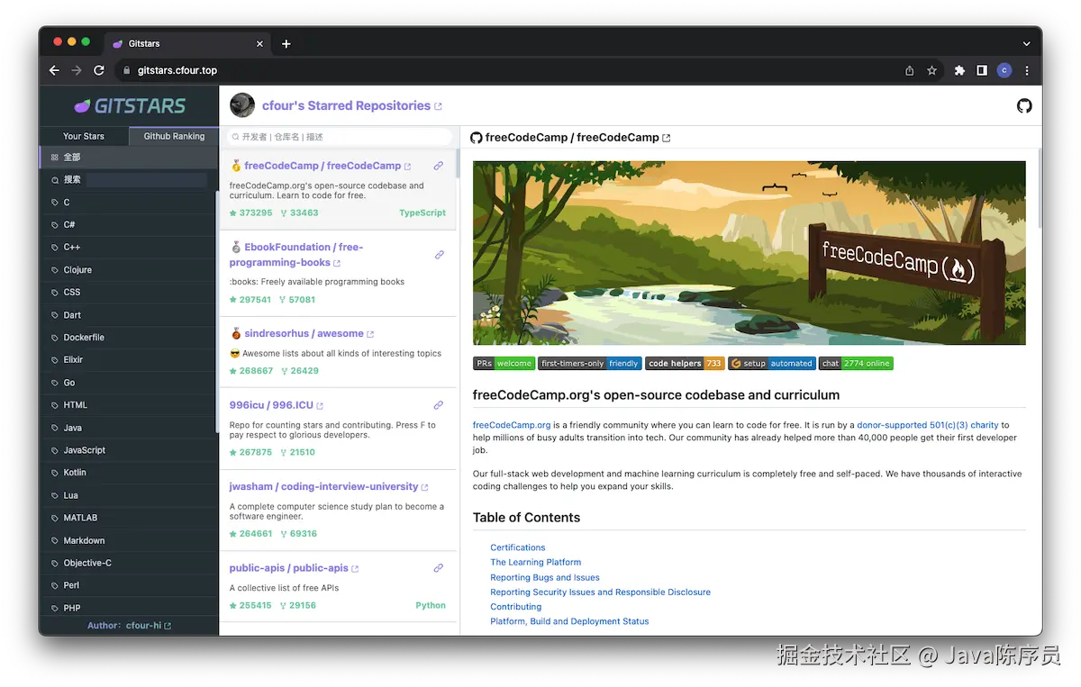
Task: Filter by the Java tag
Action: [x=129, y=428]
